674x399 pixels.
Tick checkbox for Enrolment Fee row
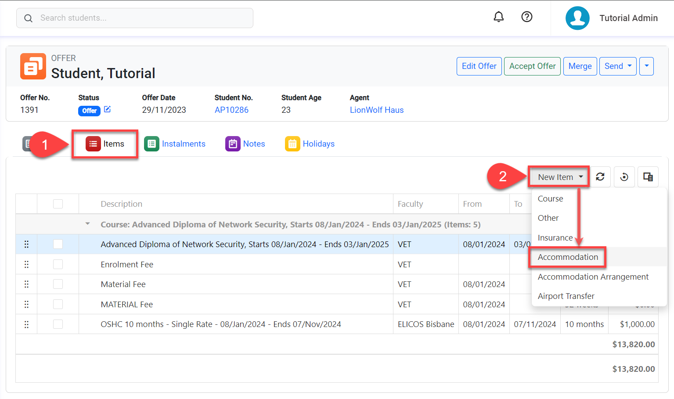[58, 264]
